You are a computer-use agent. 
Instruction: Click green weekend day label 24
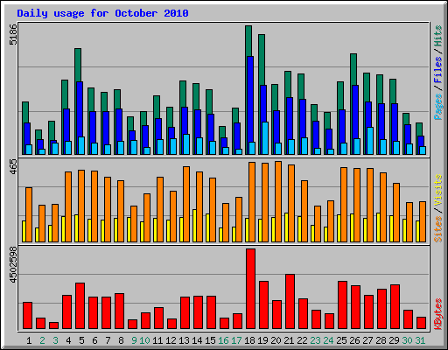(328, 340)
